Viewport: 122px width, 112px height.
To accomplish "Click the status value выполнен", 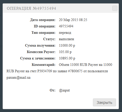I will 66,39.
